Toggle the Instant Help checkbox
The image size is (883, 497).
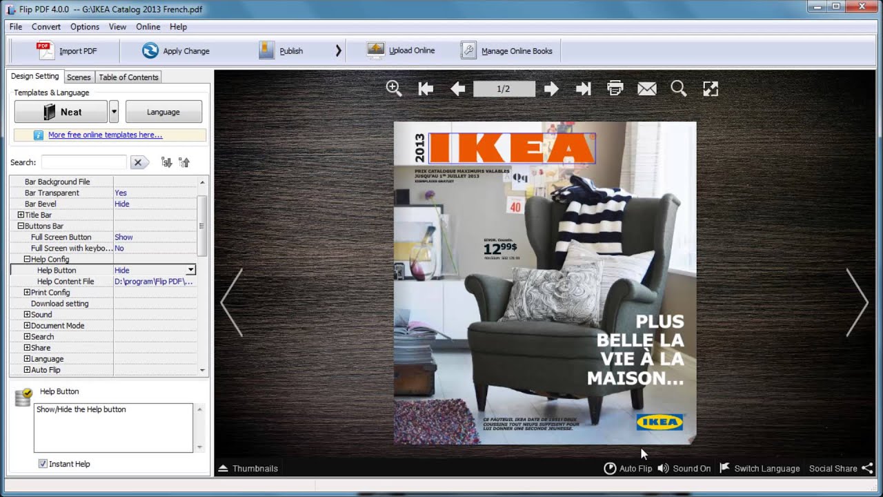[43, 464]
